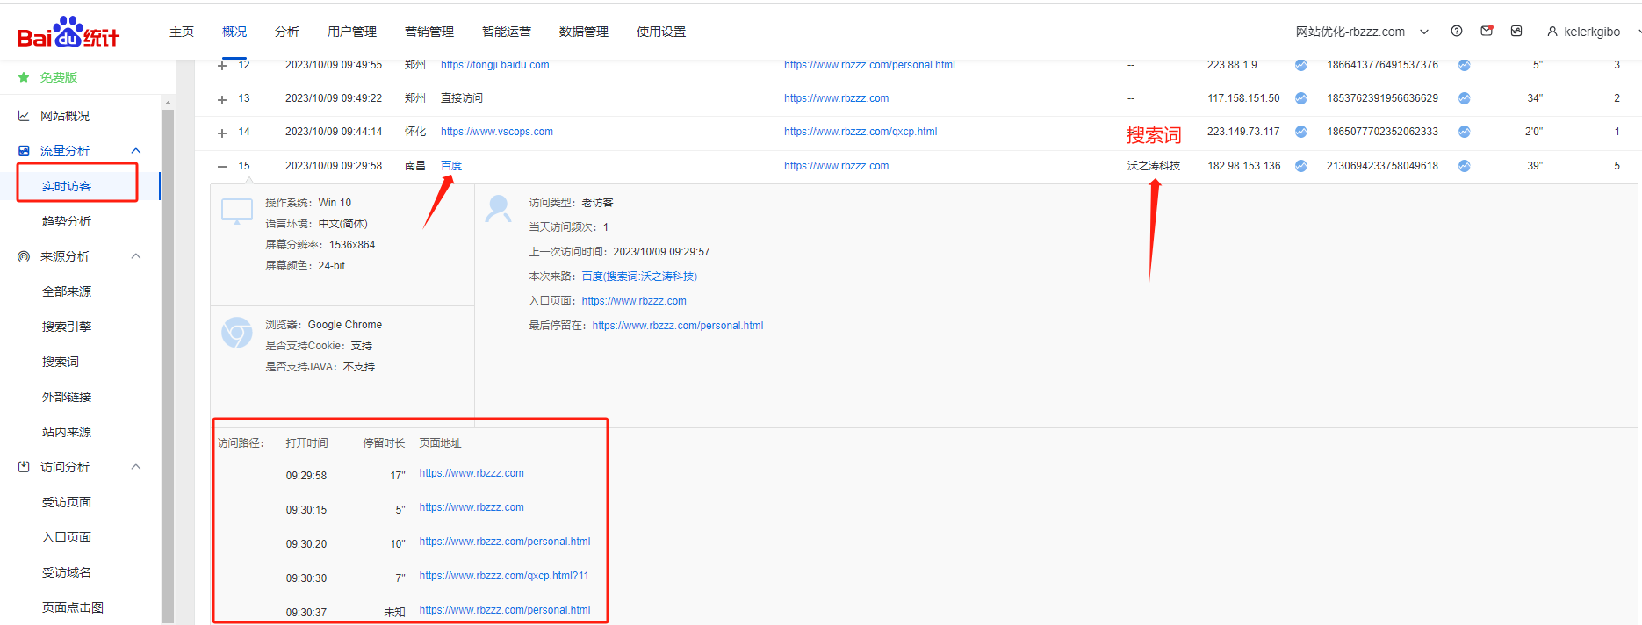
Task: Click the IP lookup icon for 223.88.1.9
Action: click(1301, 65)
